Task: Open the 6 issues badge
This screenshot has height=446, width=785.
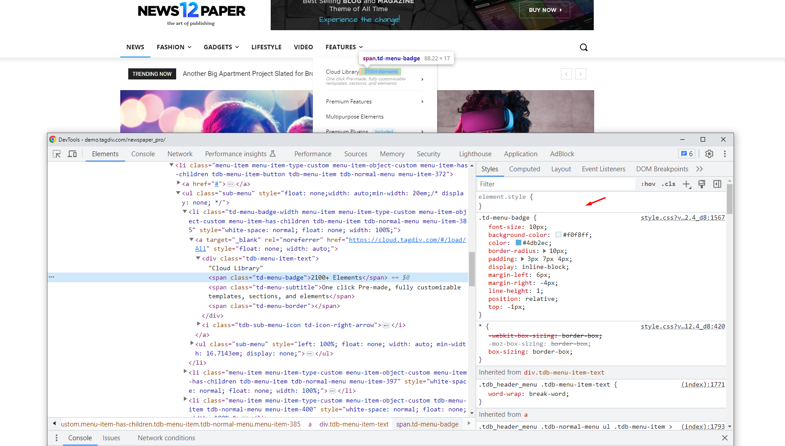Action: (x=686, y=154)
